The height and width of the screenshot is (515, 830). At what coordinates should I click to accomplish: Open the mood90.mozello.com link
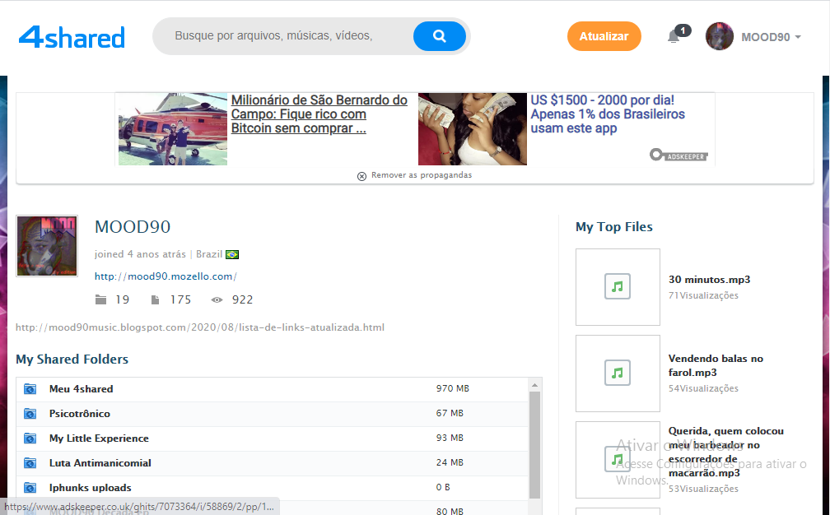[166, 276]
